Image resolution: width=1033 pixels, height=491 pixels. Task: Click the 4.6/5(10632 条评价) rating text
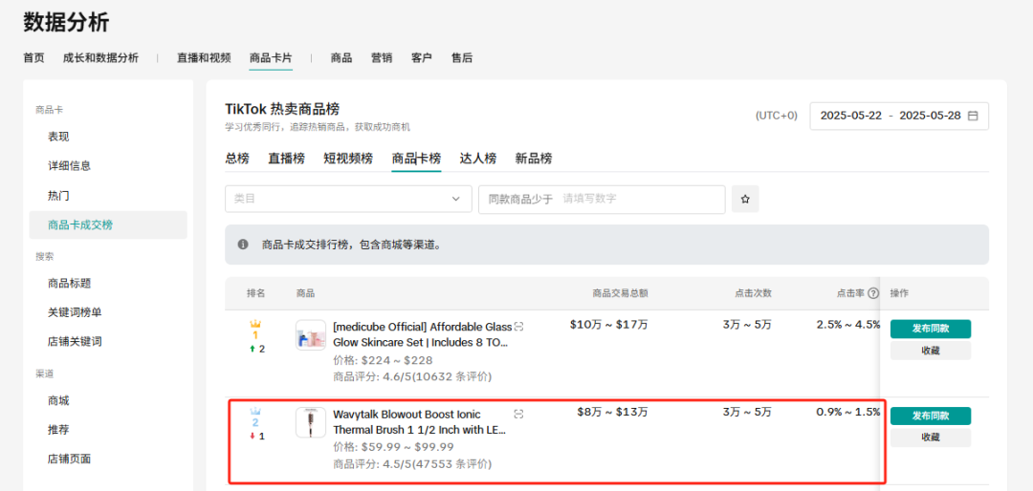point(412,377)
